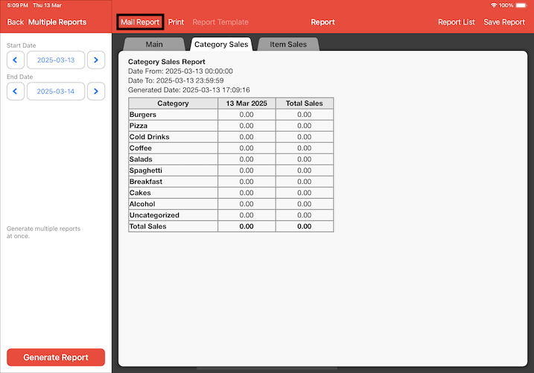Select the Salads category row
This screenshot has width=534, height=373.
[x=231, y=159]
